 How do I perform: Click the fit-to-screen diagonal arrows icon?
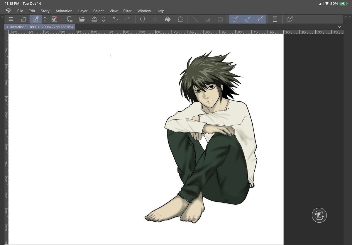coord(23,19)
